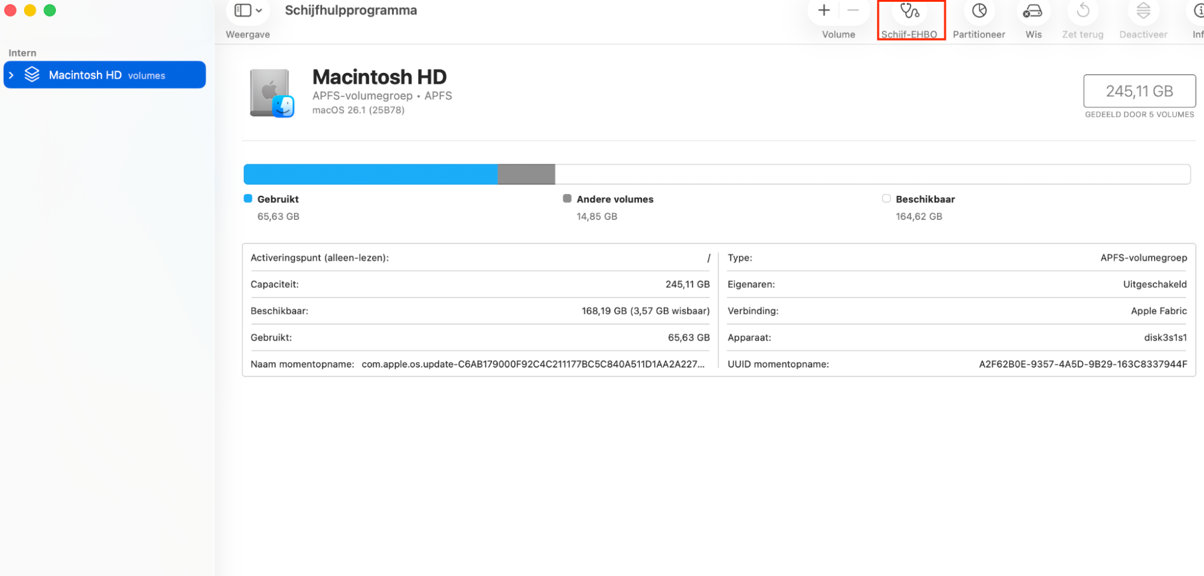Screen dimensions: 1204x576
Task: Click the blue Gebruikt legend swatch
Action: click(248, 199)
